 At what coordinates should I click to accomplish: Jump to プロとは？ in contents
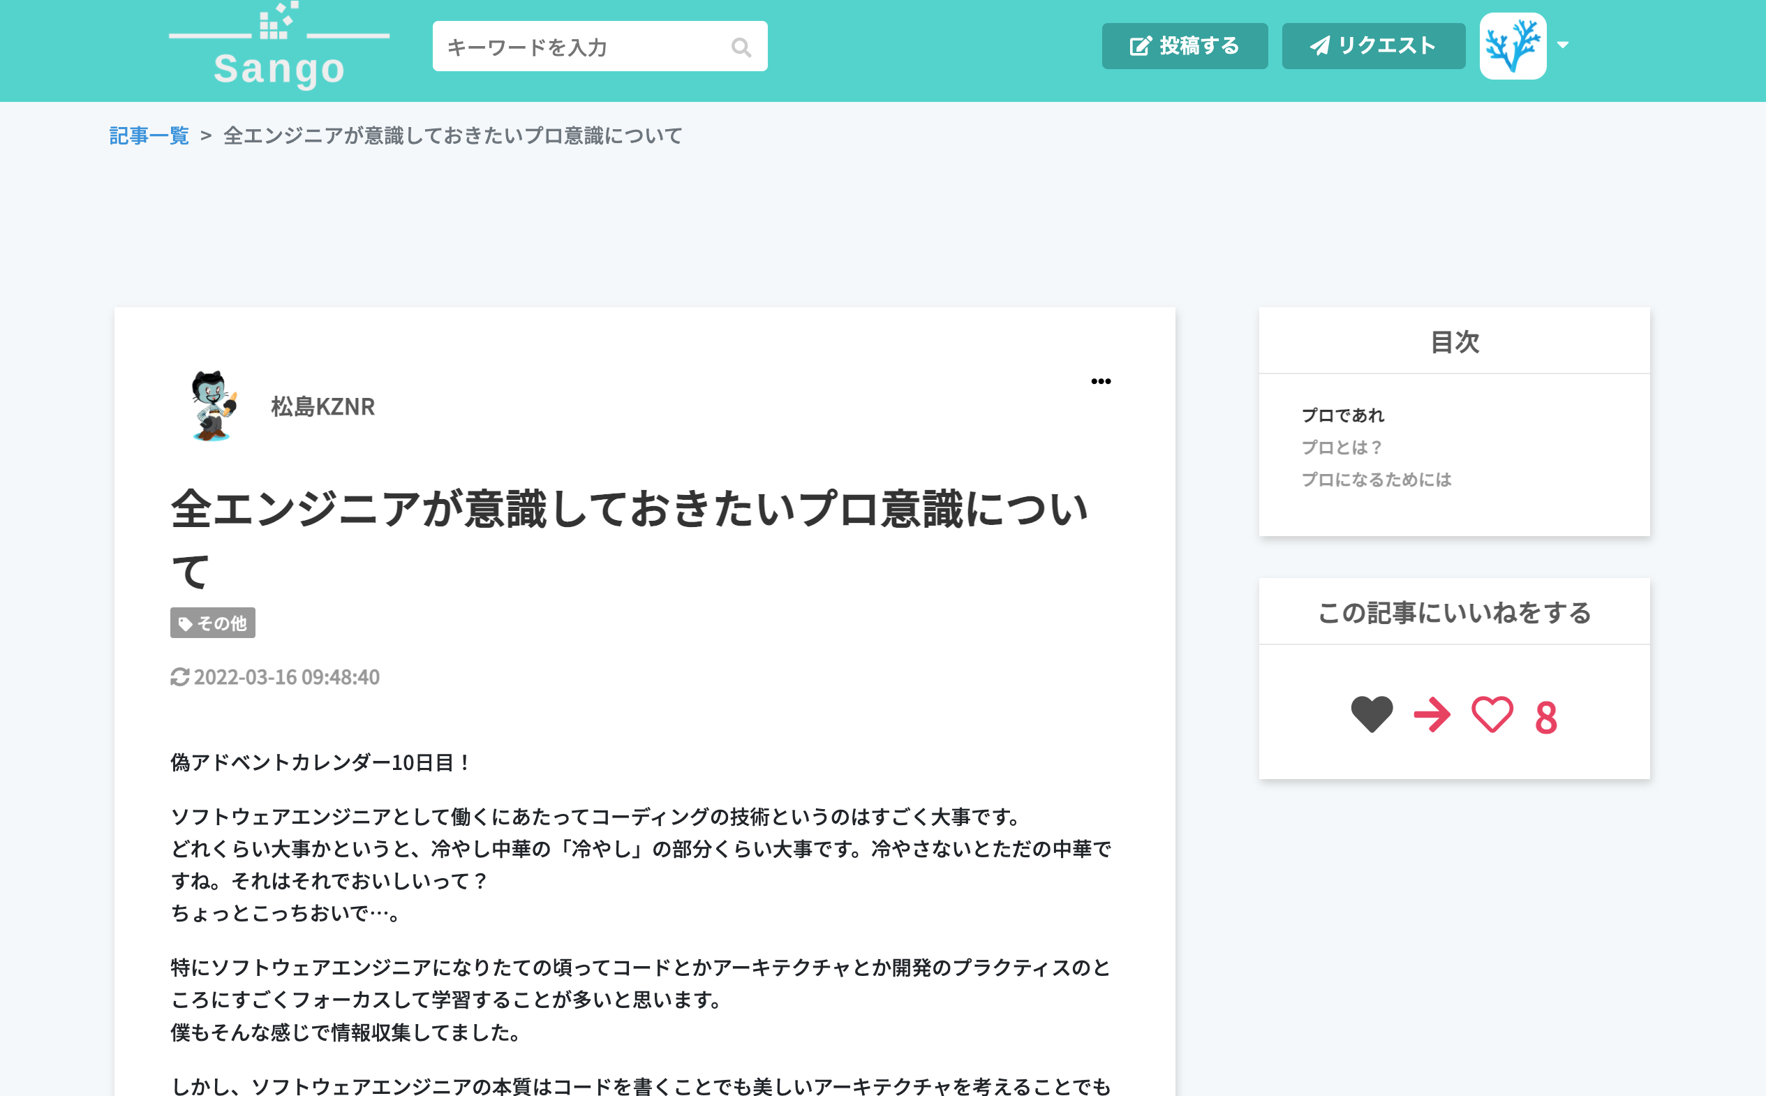tap(1343, 447)
